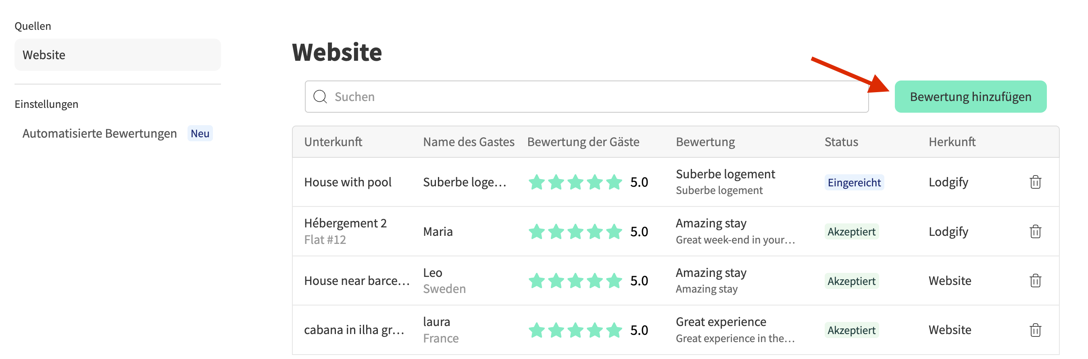This screenshot has height=359, width=1088.
Task: Click the stars in Leo's review row
Action: 575,281
